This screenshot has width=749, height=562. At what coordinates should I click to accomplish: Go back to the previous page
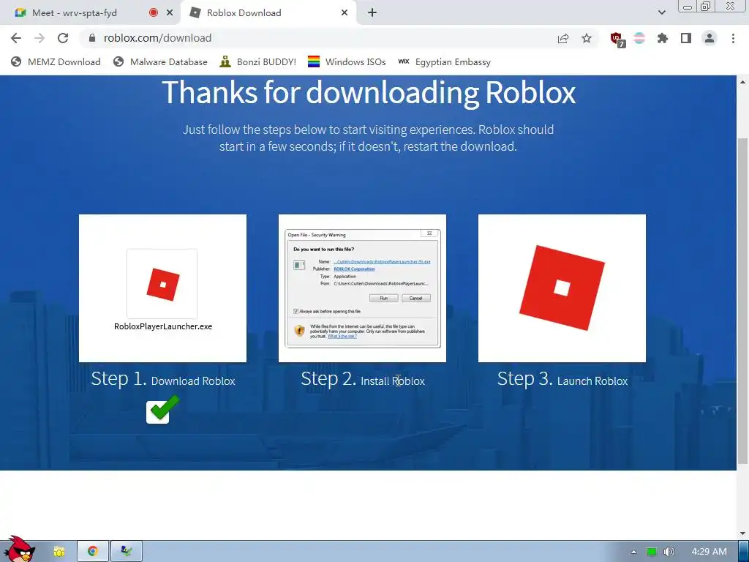tap(16, 38)
